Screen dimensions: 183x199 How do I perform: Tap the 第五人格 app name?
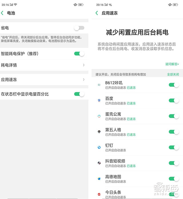[x=113, y=130]
